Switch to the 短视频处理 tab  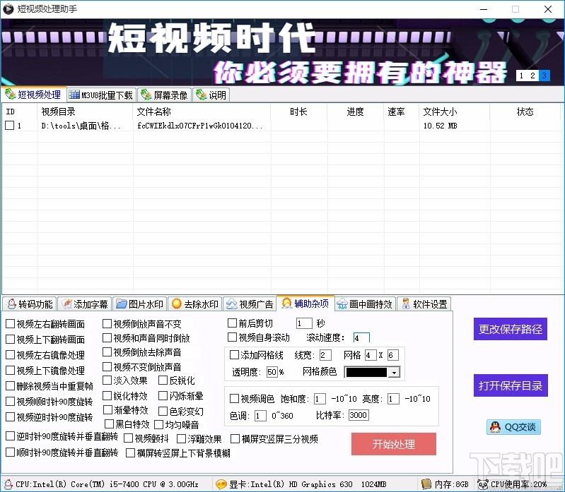(x=34, y=95)
